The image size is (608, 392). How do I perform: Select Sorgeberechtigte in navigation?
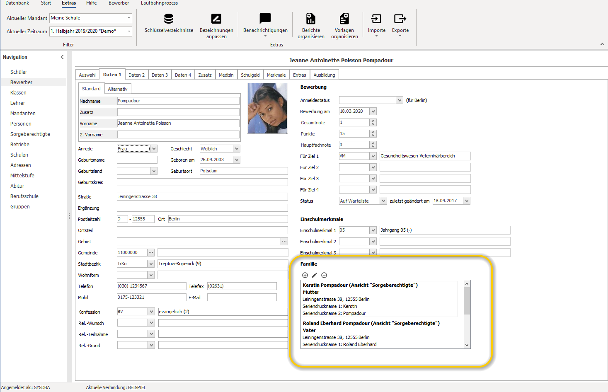coord(30,134)
